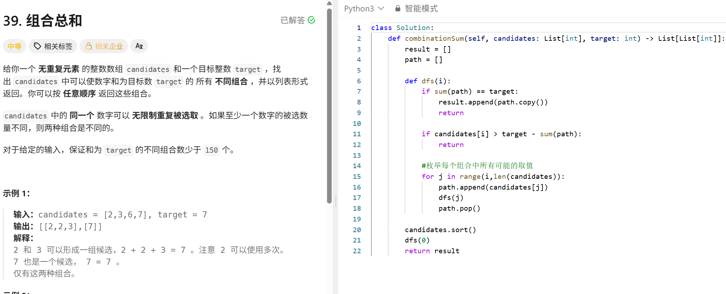Click the lock icon in 相关企业
The width and height of the screenshot is (726, 294).
[x=88, y=46]
